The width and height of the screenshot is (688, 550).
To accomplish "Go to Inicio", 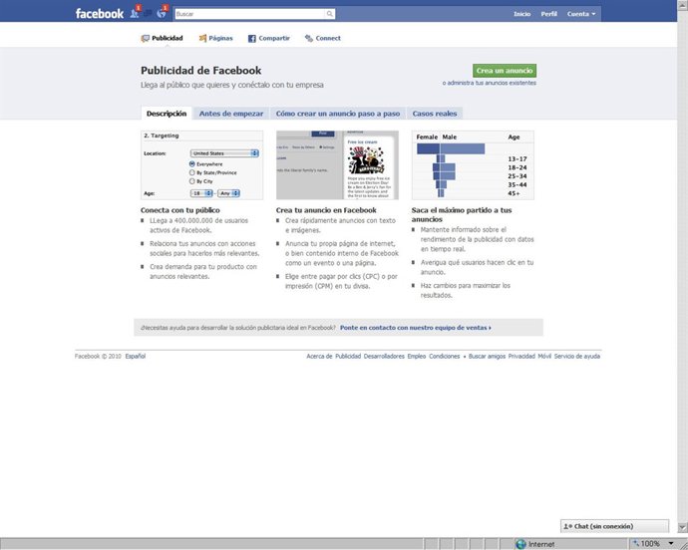I will tap(522, 14).
